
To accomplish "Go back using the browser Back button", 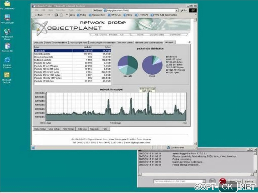I will (39, 15).
